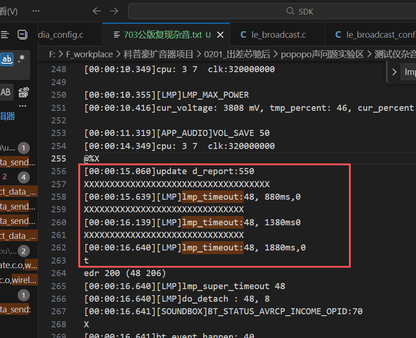
Task: Click the do_detach : 48, 8 line
Action: coord(177,299)
